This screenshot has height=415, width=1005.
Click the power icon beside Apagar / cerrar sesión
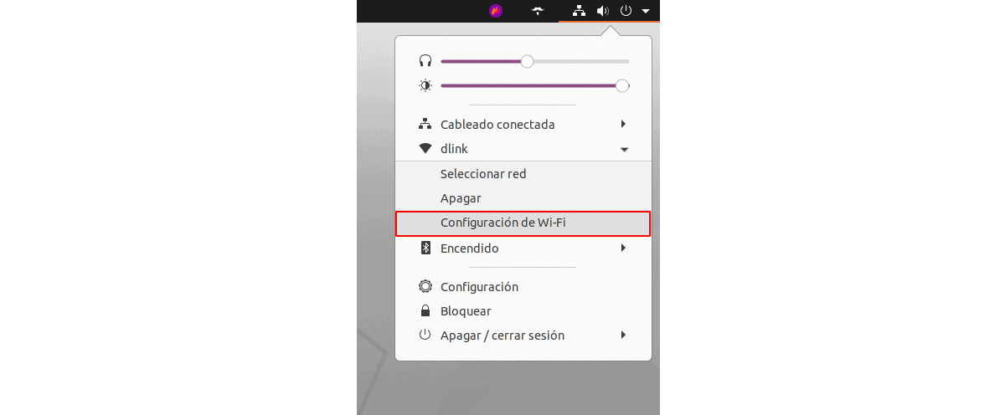425,335
